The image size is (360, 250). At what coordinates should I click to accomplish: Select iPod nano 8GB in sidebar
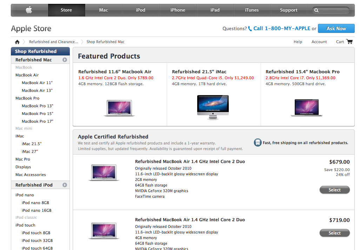point(35,203)
